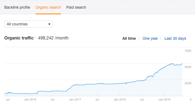Show the One year range
The width and height of the screenshot is (195, 107).
(x=150, y=38)
